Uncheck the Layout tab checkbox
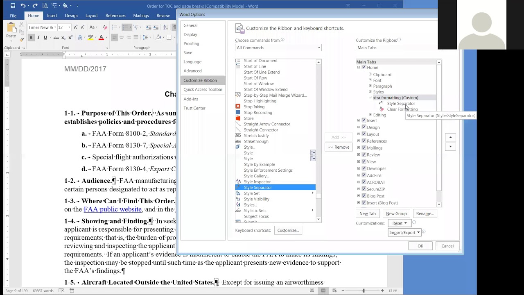Viewport: 524px width, 295px height. (x=364, y=134)
